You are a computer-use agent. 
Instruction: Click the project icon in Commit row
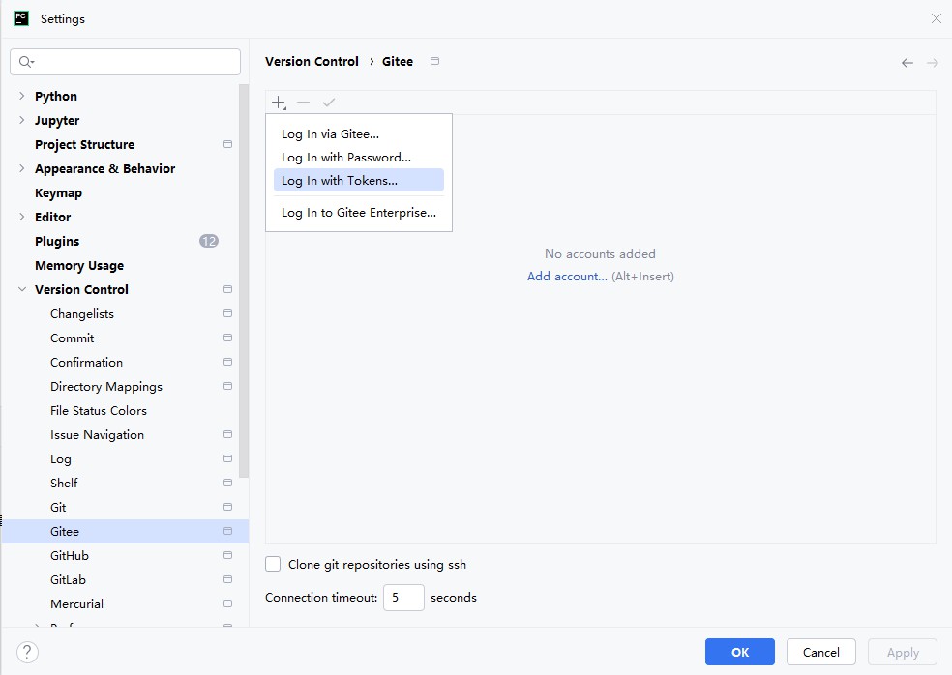click(x=227, y=337)
